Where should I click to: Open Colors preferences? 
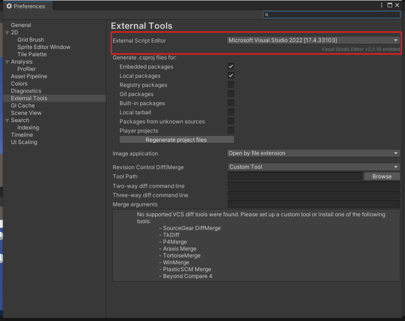click(19, 84)
